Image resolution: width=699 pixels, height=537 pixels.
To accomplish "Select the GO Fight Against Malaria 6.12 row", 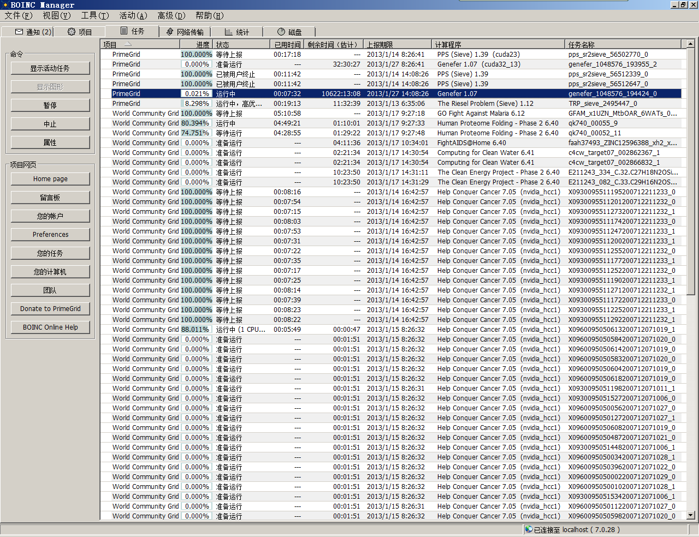I will pyautogui.click(x=390, y=114).
